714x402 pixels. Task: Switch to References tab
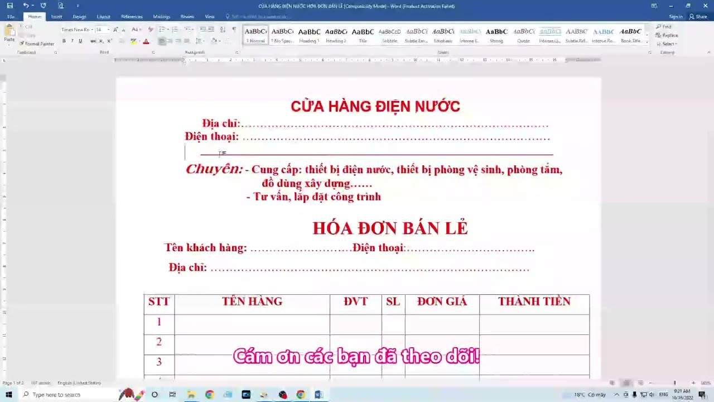click(x=132, y=17)
